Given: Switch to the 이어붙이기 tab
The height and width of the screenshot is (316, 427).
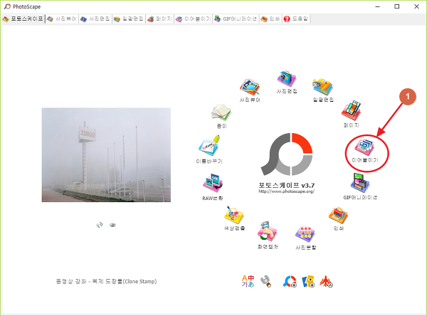Looking at the screenshot, I should [x=194, y=19].
